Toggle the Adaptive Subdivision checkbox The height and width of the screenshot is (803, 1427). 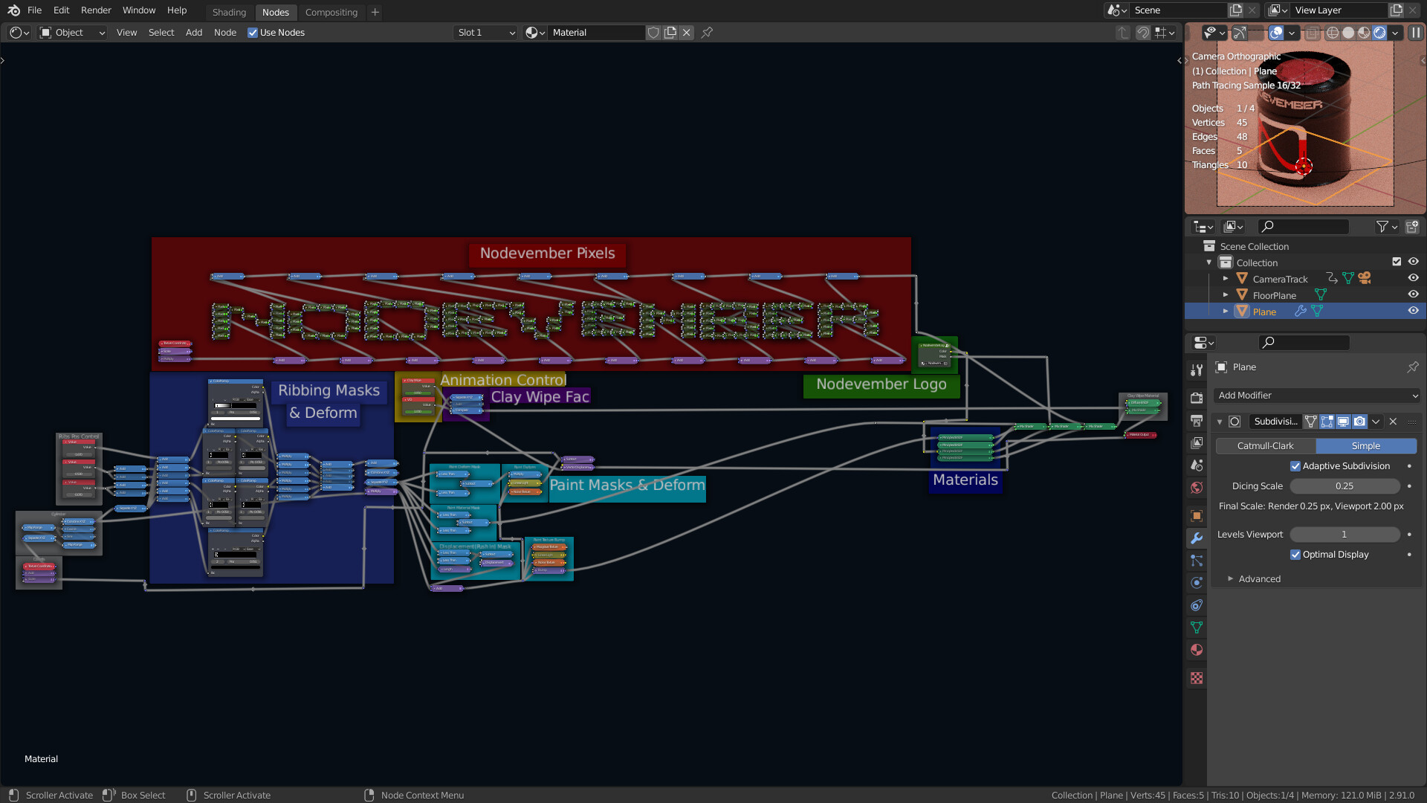(x=1295, y=466)
